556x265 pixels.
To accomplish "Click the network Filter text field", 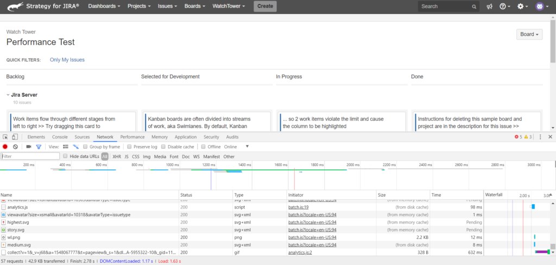I will point(30,156).
